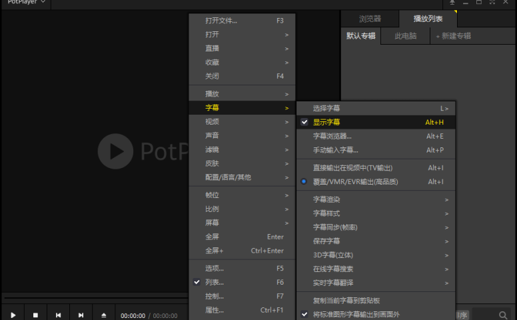Select 覆盖/VMR/EVR输出(高品质) radio option
The height and width of the screenshot is (320, 517).
click(376, 181)
